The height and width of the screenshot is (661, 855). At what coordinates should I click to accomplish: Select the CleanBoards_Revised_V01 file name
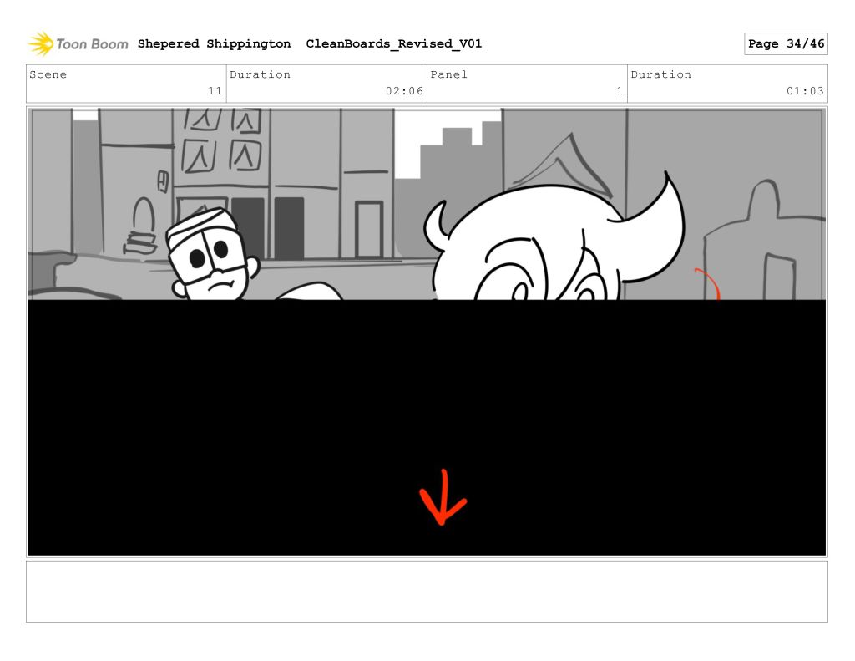pyautogui.click(x=393, y=43)
